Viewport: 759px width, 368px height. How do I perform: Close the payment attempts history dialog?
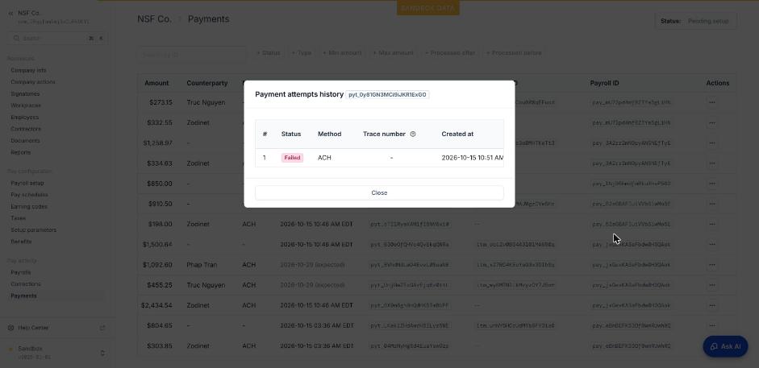379,192
